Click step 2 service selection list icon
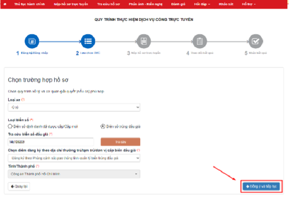 88,41
